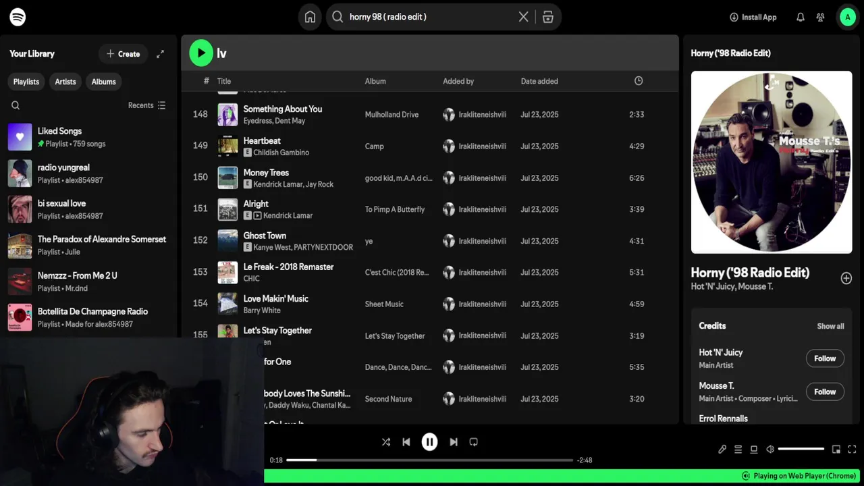The width and height of the screenshot is (864, 486).
Task: Open radio yungreal playlist
Action: coord(88,173)
